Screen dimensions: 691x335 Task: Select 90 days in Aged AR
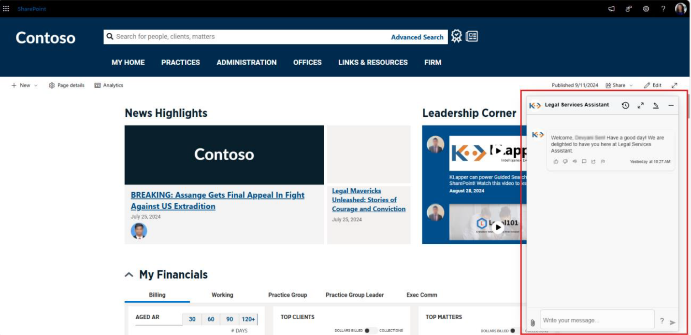pyautogui.click(x=230, y=319)
